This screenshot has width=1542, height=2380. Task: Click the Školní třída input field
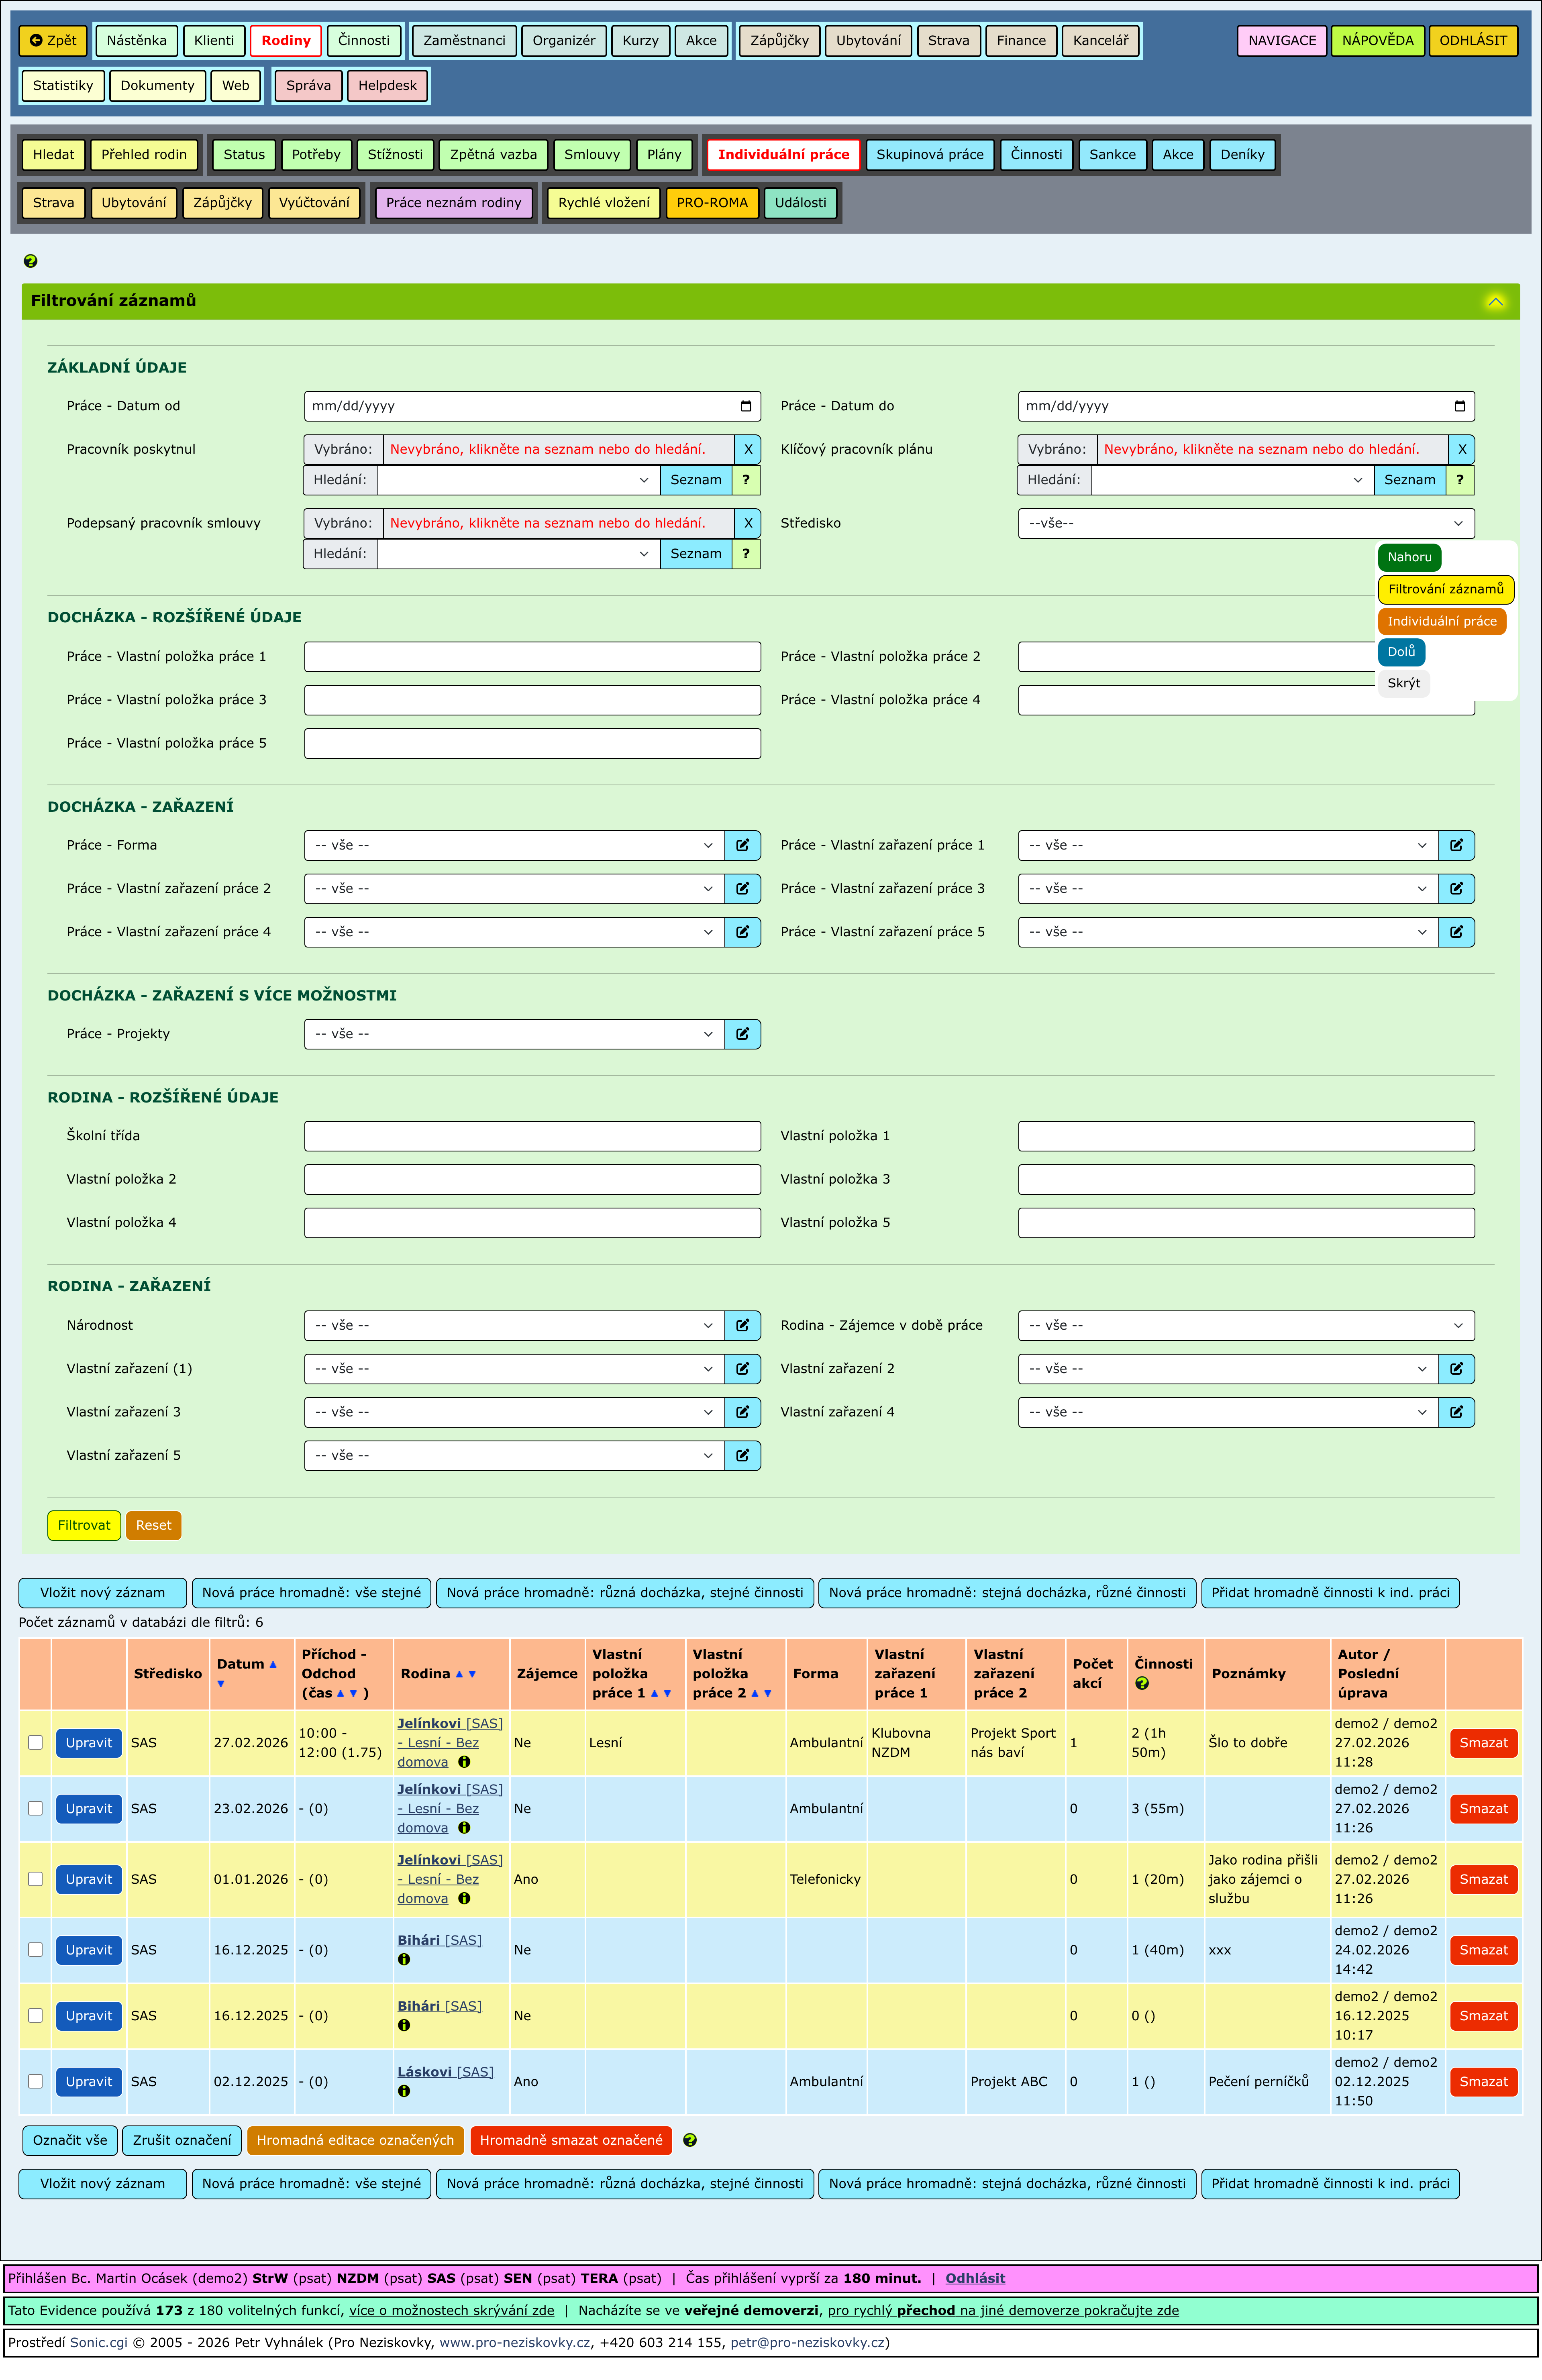[x=532, y=1136]
